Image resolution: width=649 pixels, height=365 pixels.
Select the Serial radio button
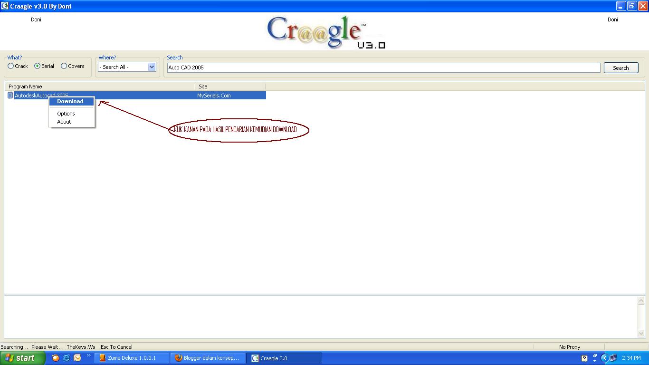[38, 66]
